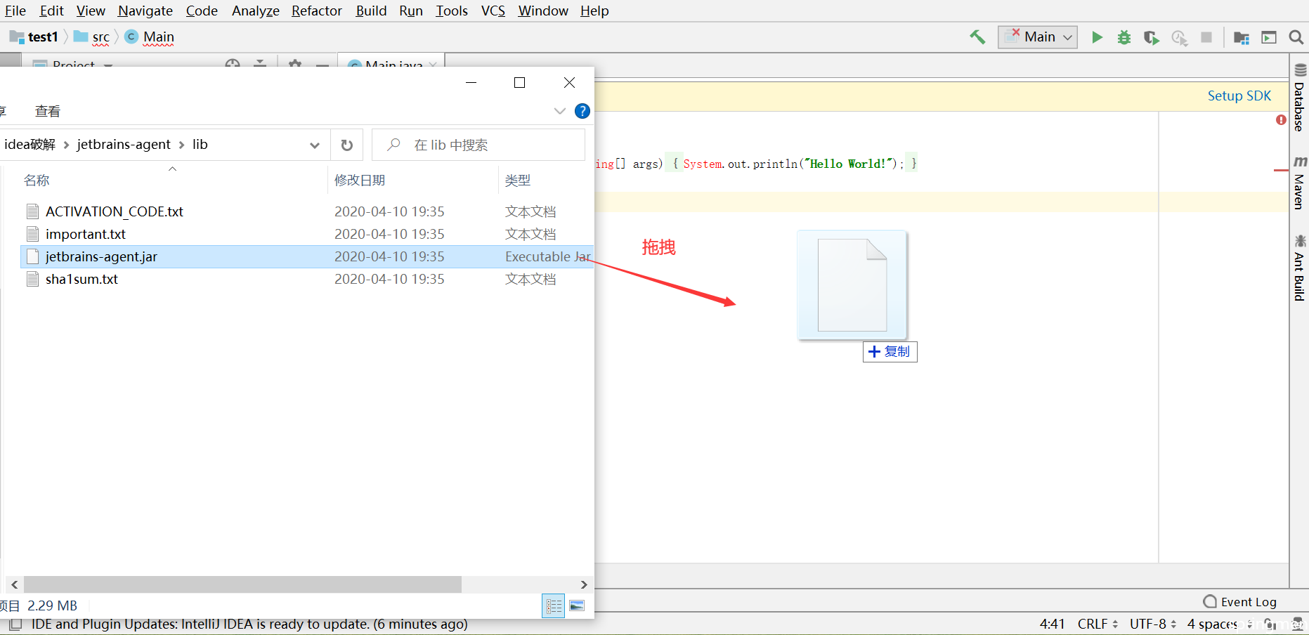
Task: Run with coverage shield icon
Action: [x=1151, y=37]
